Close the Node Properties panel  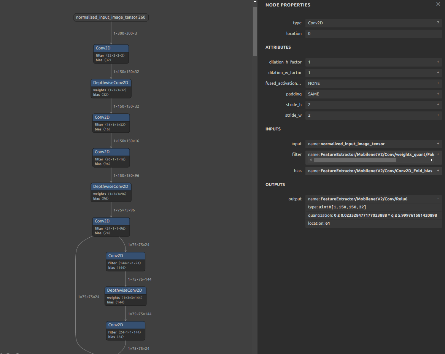(x=438, y=4)
